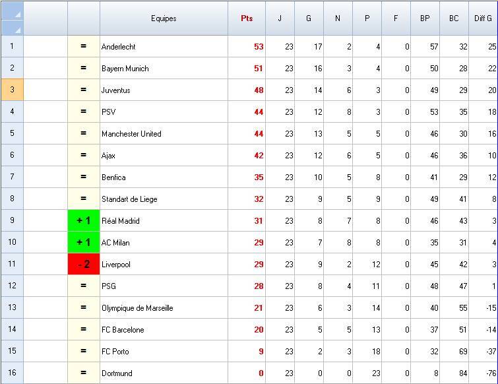Image resolution: width=498 pixels, height=384 pixels.
Task: Click the Equipes column header
Action: [x=164, y=18]
